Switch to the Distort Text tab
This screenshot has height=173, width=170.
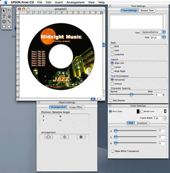pyautogui.click(x=147, y=10)
